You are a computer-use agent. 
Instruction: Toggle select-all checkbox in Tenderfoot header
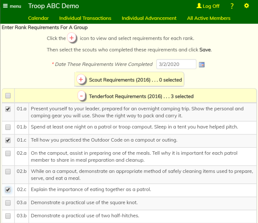(8, 96)
